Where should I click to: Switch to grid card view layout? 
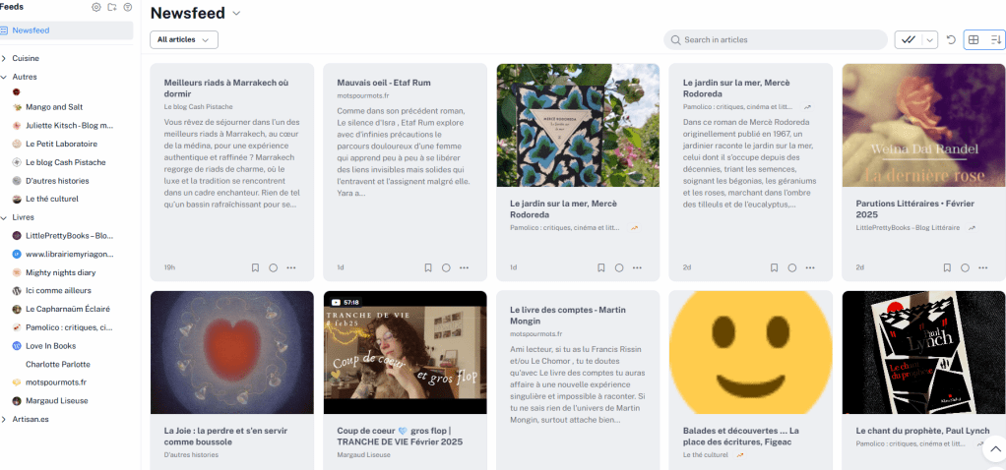click(973, 39)
